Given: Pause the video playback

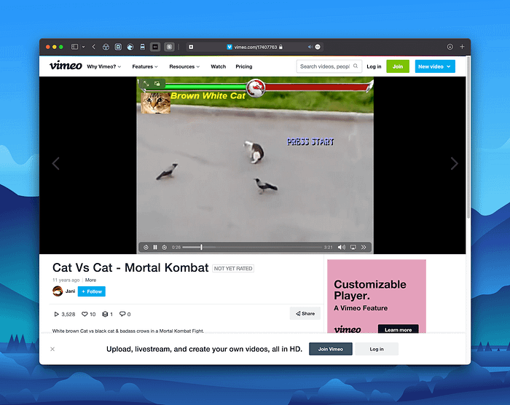Looking at the screenshot, I should (155, 247).
